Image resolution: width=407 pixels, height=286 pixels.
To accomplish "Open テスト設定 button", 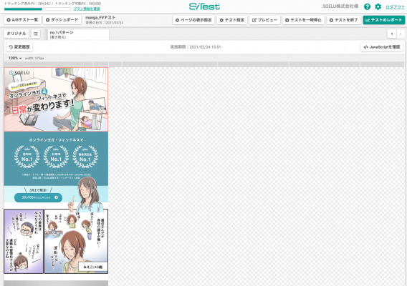I will 231,20.
